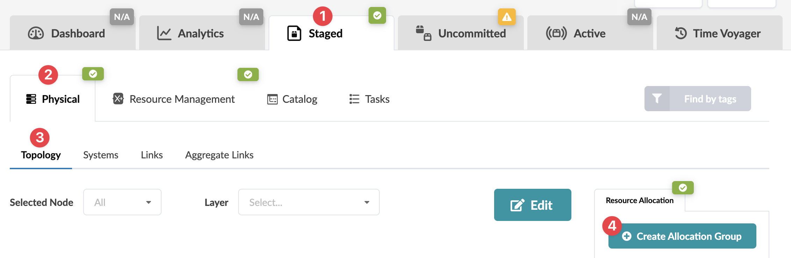The image size is (791, 258).
Task: Expand the Layer select dropdown
Action: pyautogui.click(x=309, y=202)
